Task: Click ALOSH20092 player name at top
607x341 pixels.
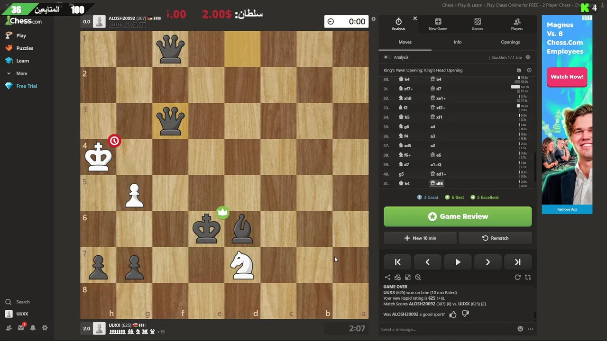Action: click(122, 18)
